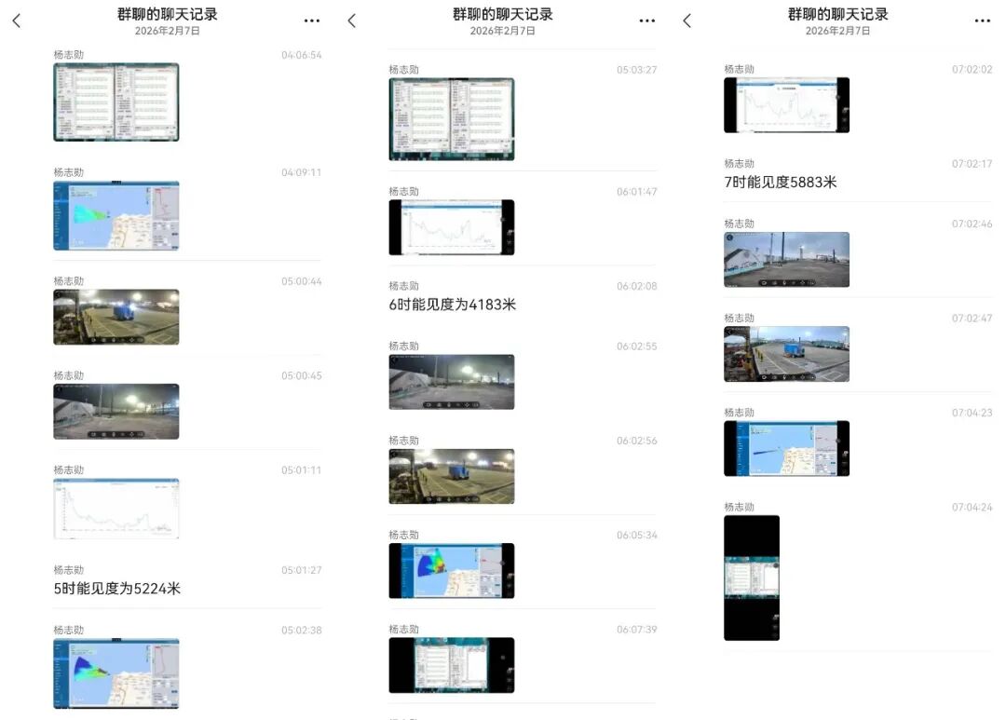Open the table screenshot sent at 05:03:27
Image resolution: width=1006 pixels, height=720 pixels.
451,119
